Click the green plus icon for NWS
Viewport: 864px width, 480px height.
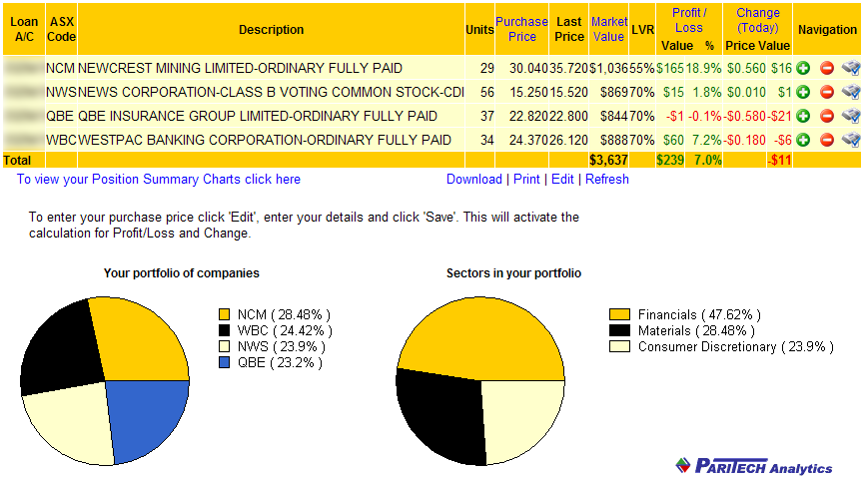pos(803,92)
